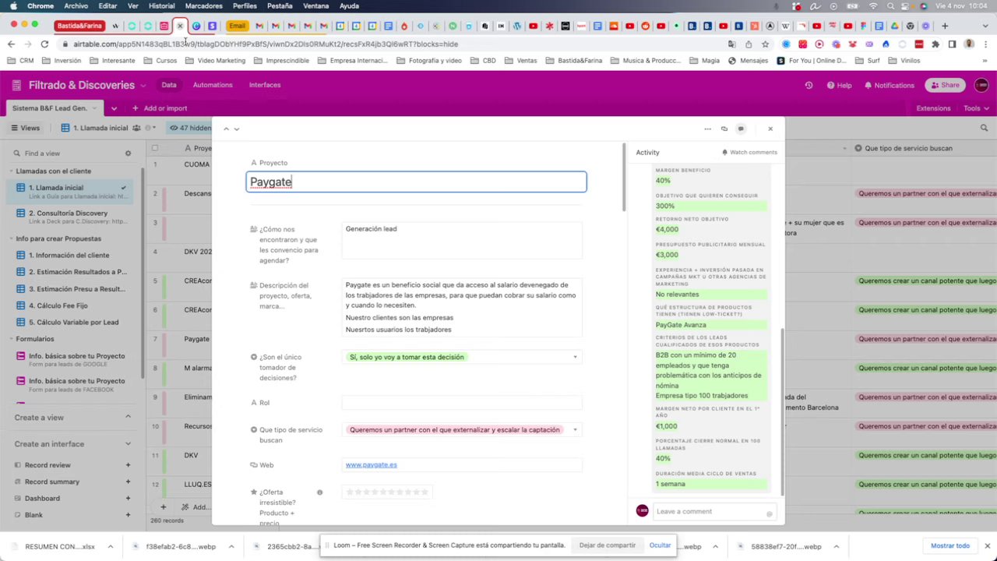
Task: Switch to Interfaces tab
Action: 265,85
